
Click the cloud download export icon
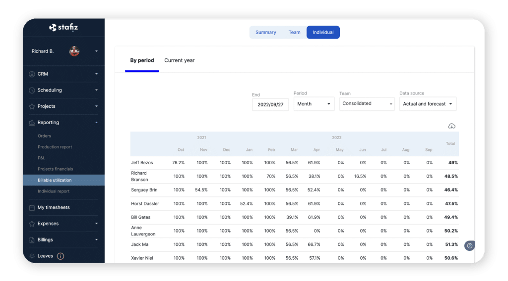coord(451,126)
